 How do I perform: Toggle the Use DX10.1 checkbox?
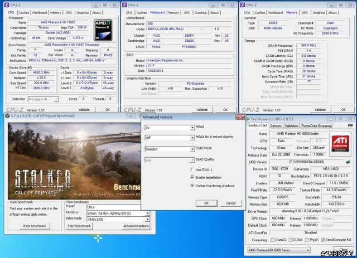[x=192, y=169]
